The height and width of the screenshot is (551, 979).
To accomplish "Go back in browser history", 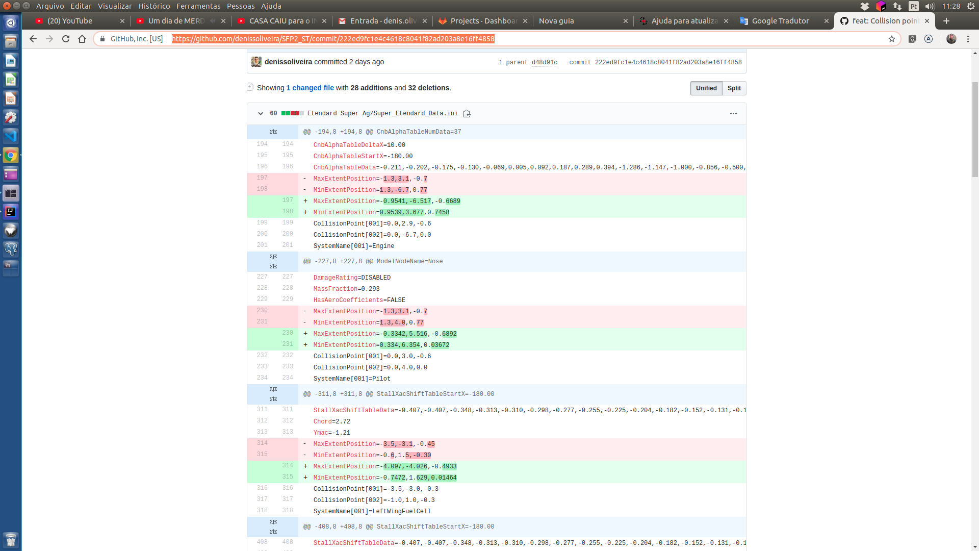I will click(33, 39).
